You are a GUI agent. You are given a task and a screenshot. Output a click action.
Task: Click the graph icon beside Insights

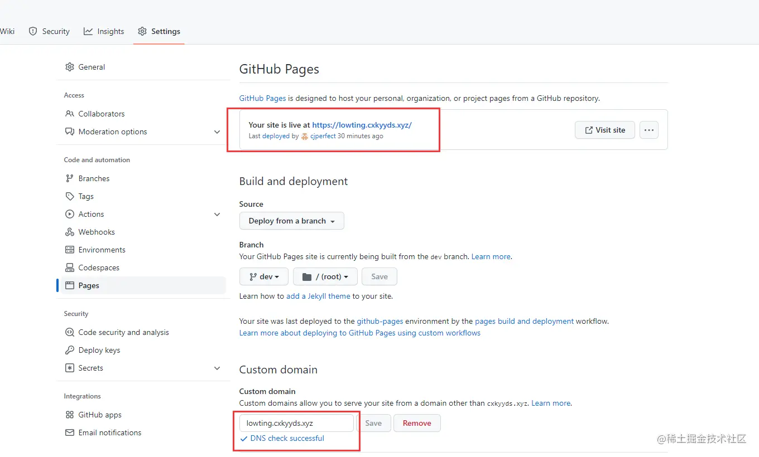(88, 31)
